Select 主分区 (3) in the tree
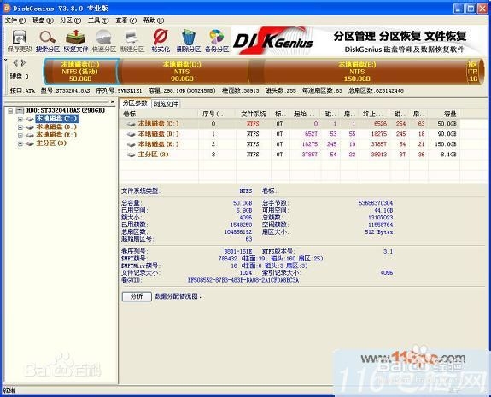 [x=51, y=143]
